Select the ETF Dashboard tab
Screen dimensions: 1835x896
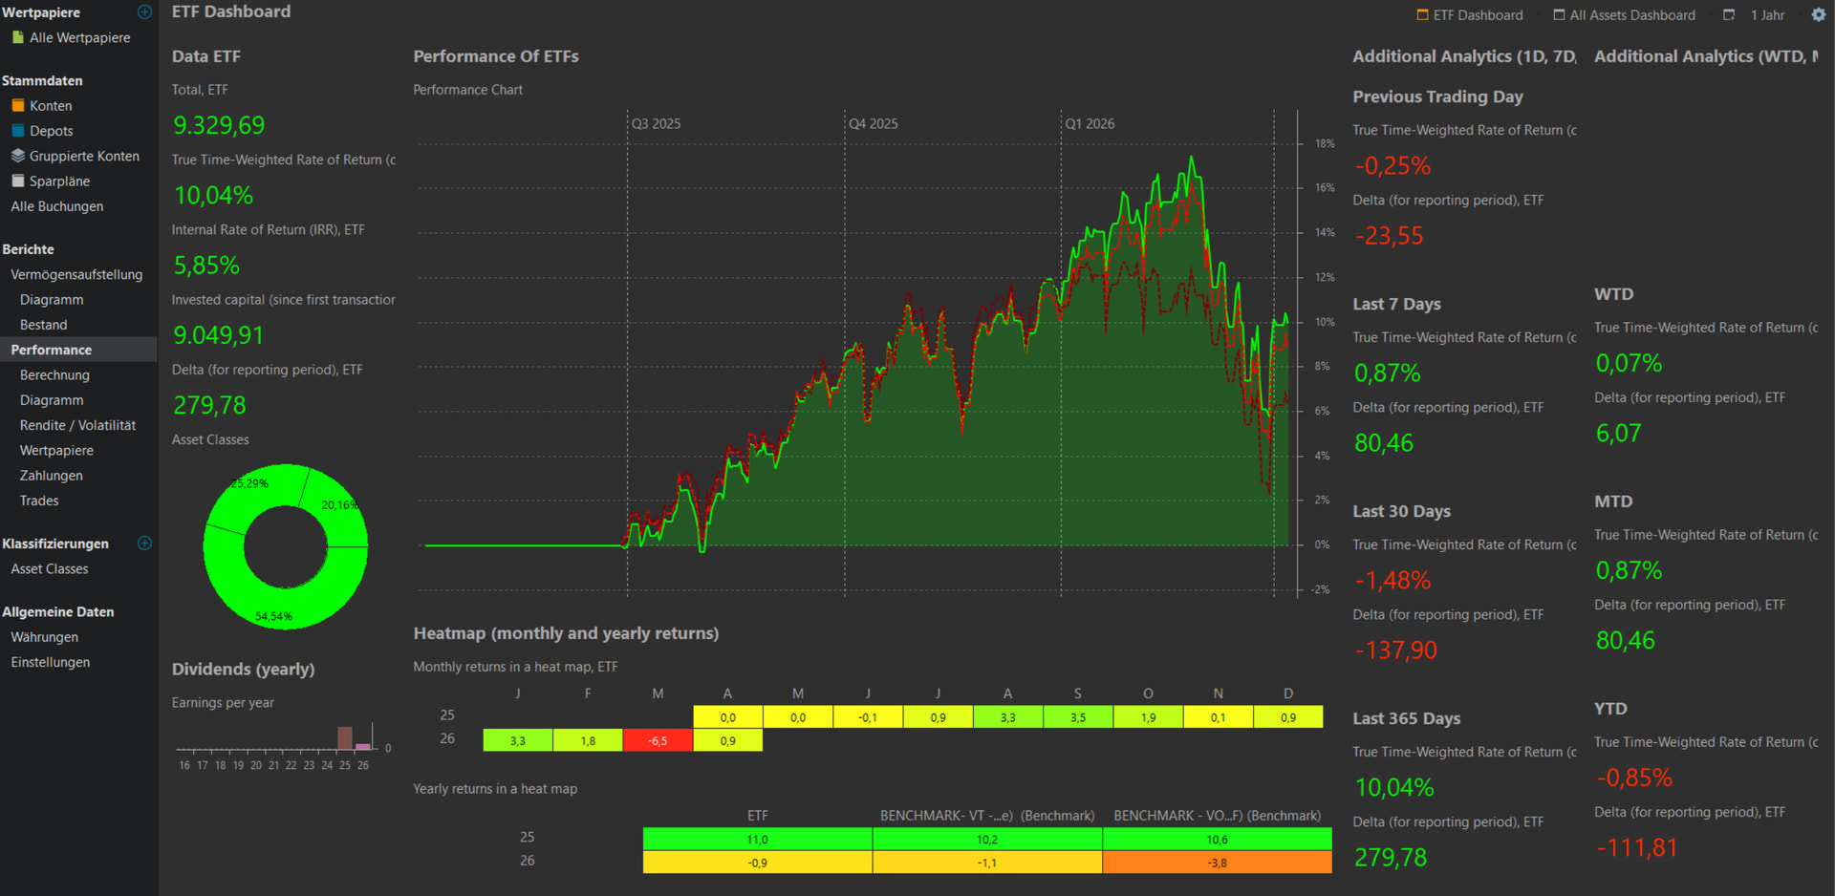tap(1469, 15)
